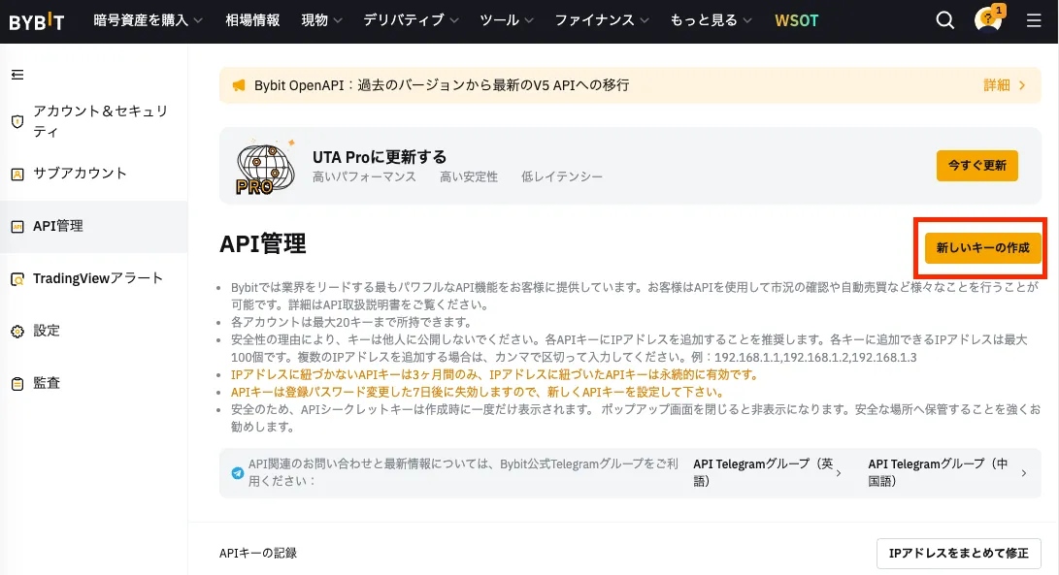1059x575 pixels.
Task: Open the 詳細 link in the announcement banner
Action: [1004, 85]
